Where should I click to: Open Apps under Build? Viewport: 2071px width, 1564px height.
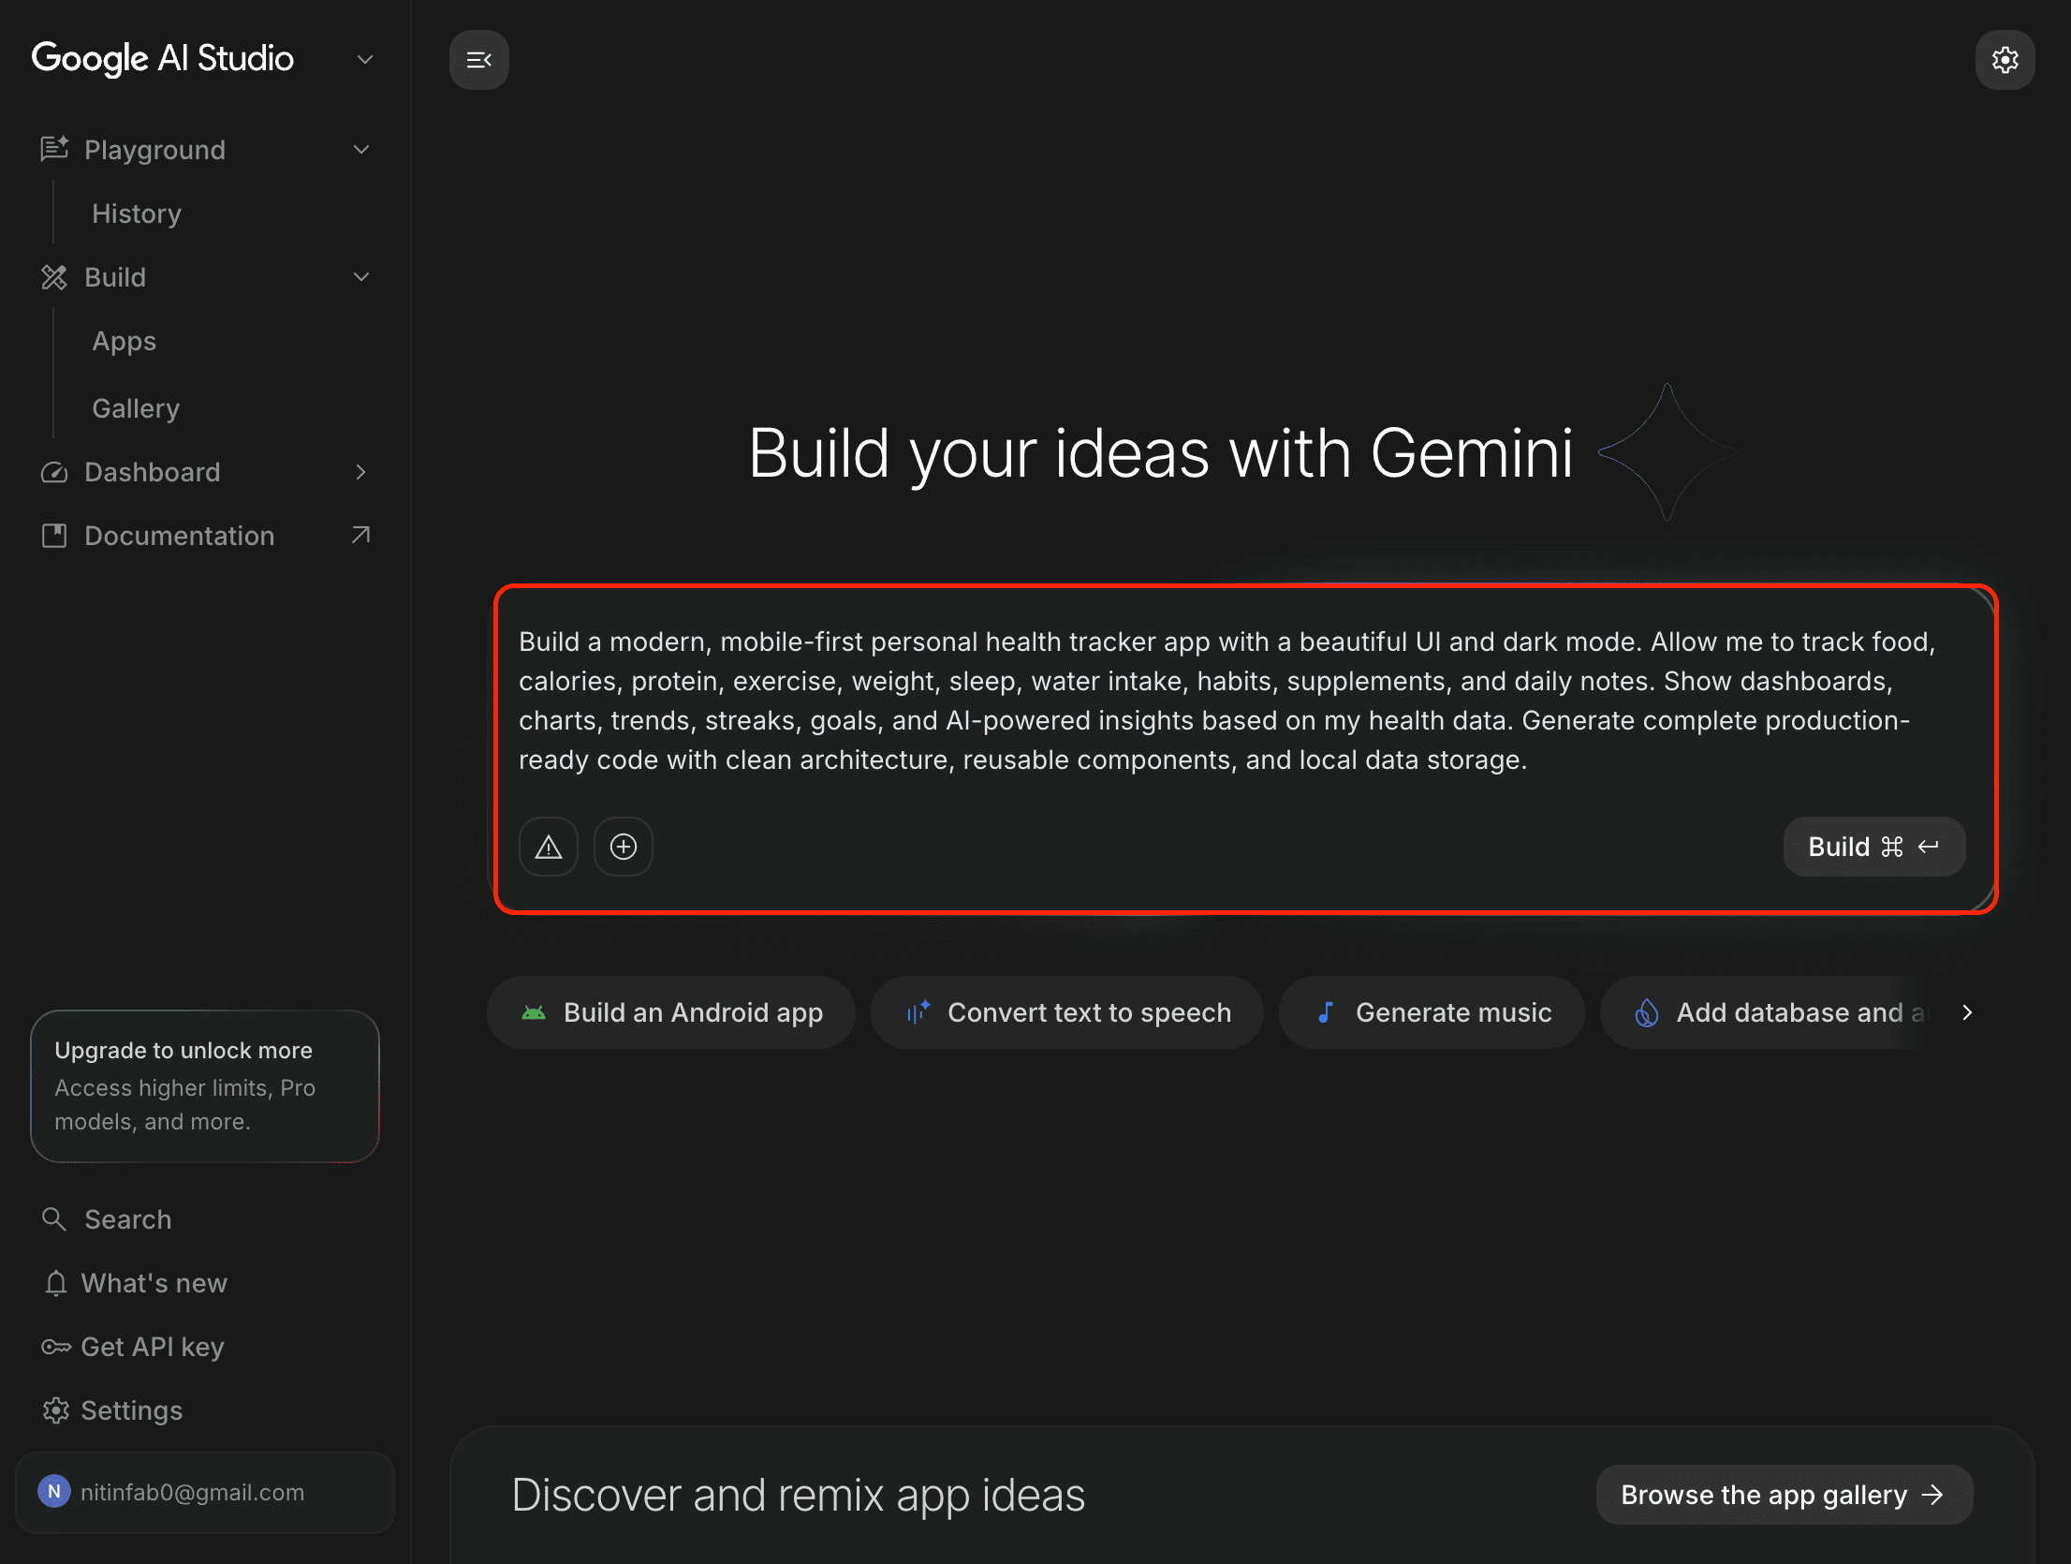pyautogui.click(x=124, y=341)
